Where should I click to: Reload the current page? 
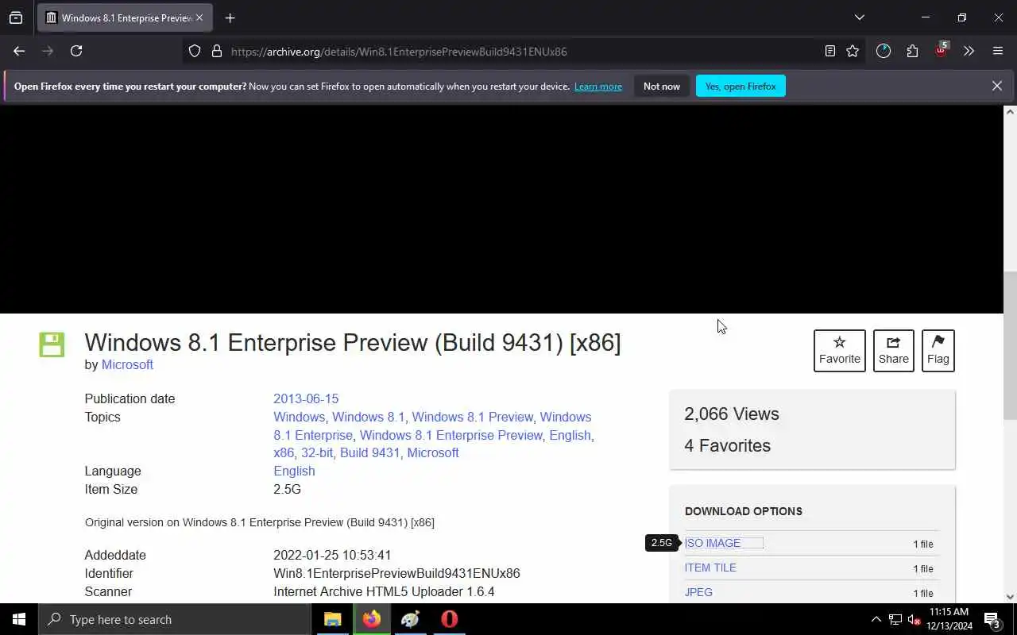point(76,51)
